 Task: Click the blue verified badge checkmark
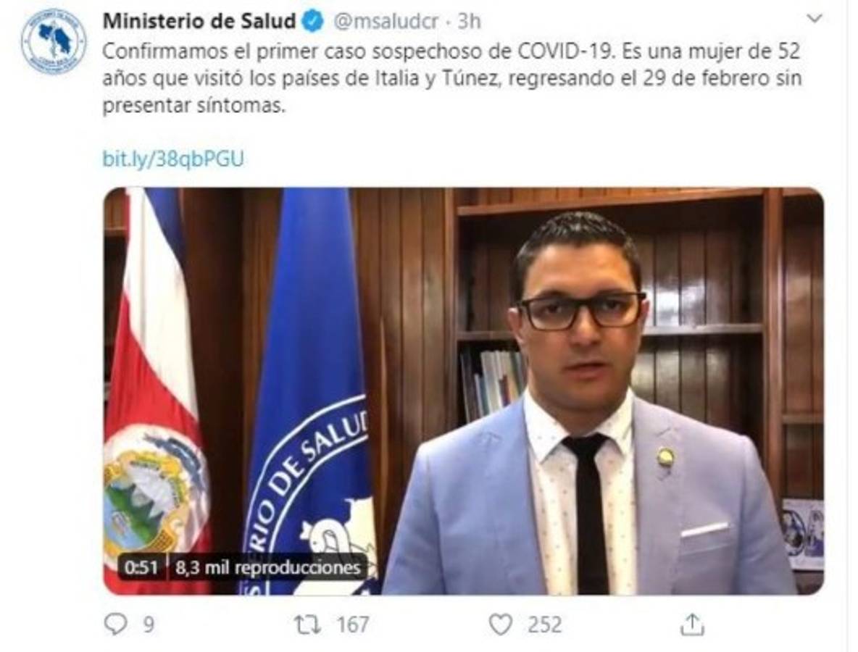[313, 21]
